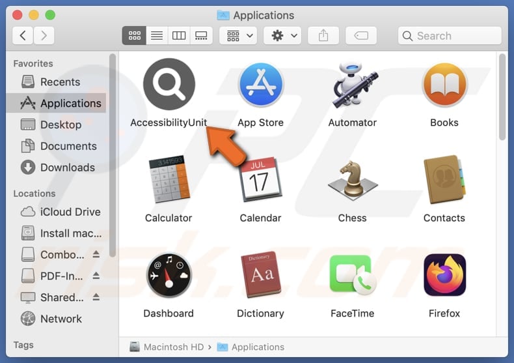Screen dimensions: 514x363
Task: Switch to column view
Action: (x=179, y=35)
